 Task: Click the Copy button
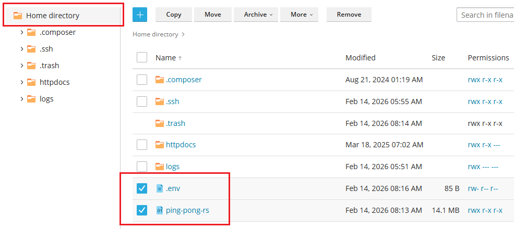click(173, 15)
